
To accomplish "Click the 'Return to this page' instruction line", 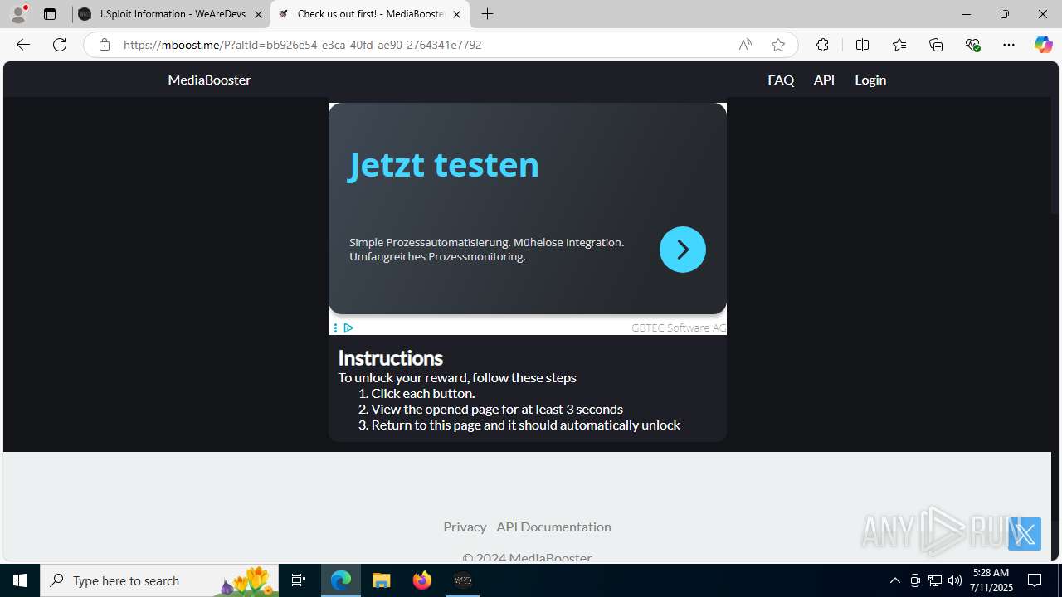I will click(x=526, y=425).
